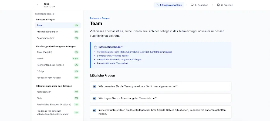This screenshot has height=121, width=270.
Task: Open the Erfolge topic
Action: (x=58, y=71)
